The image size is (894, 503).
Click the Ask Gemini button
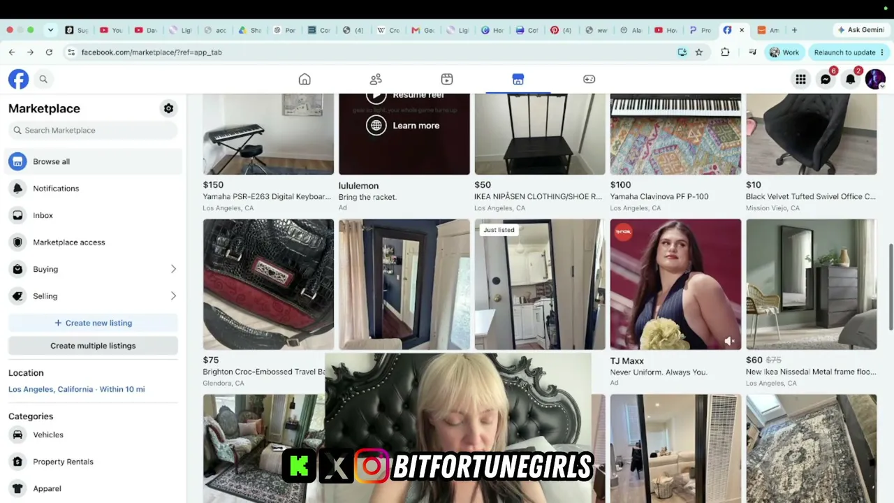860,30
